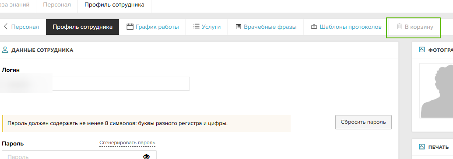The width and height of the screenshot is (453, 159).
Task: Toggle password visibility with the eye icon
Action: (x=147, y=156)
